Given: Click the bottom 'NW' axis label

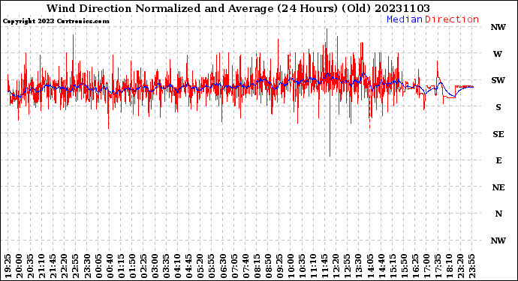Looking at the screenshot, I should tap(498, 241).
